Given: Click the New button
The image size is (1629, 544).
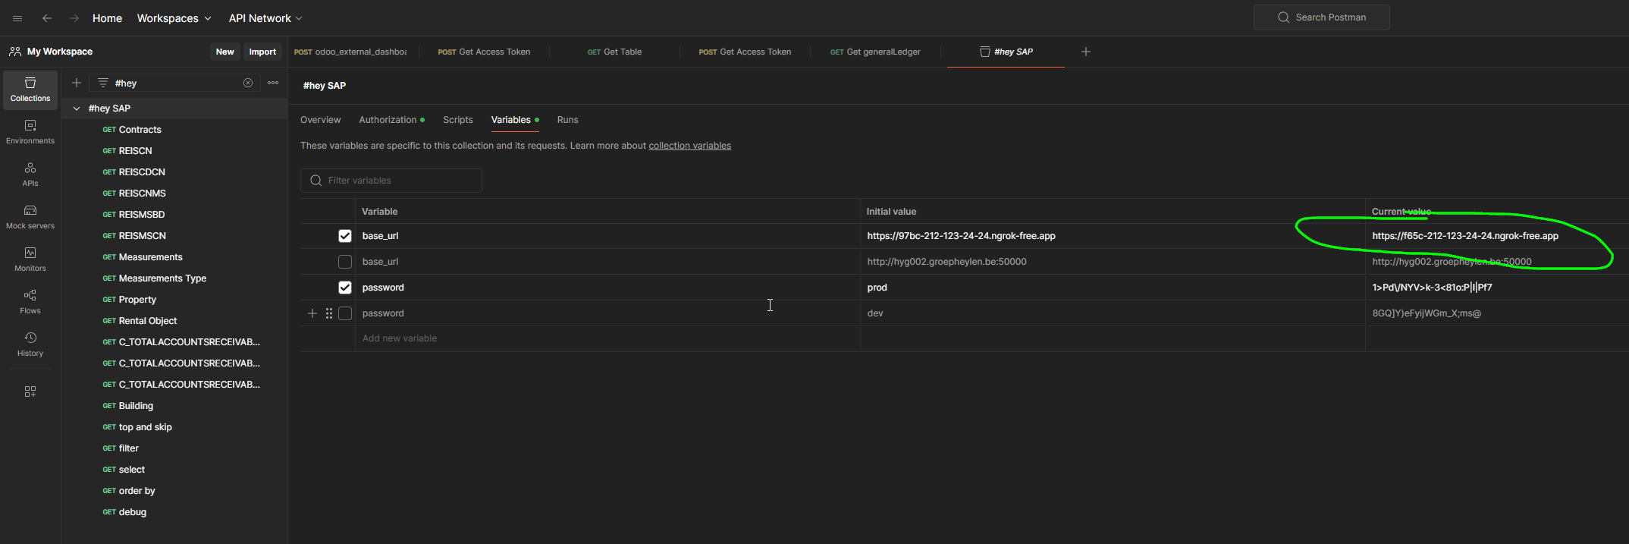Looking at the screenshot, I should [x=224, y=52].
